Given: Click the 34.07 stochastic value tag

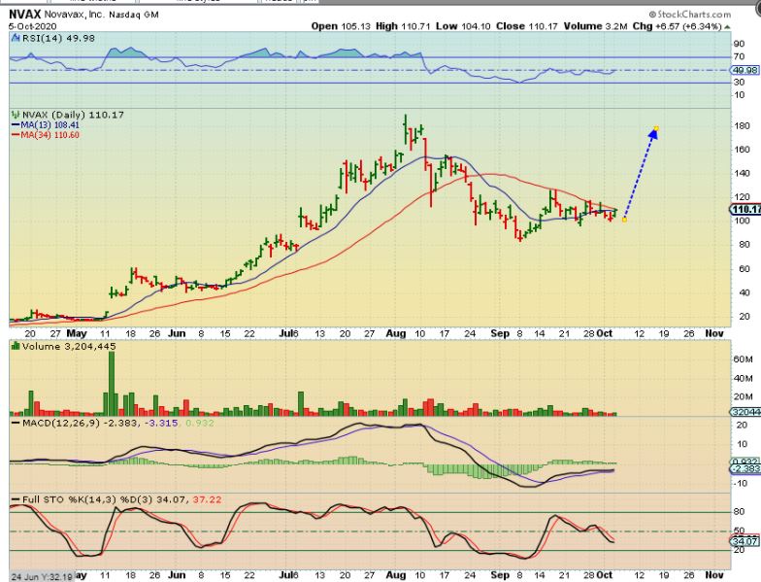Looking at the screenshot, I should (x=745, y=540).
